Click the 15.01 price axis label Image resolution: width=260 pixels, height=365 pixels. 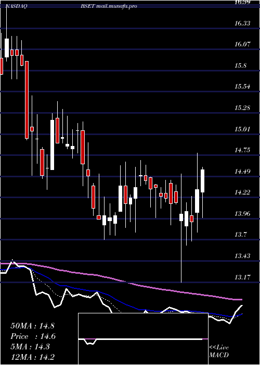point(243,129)
